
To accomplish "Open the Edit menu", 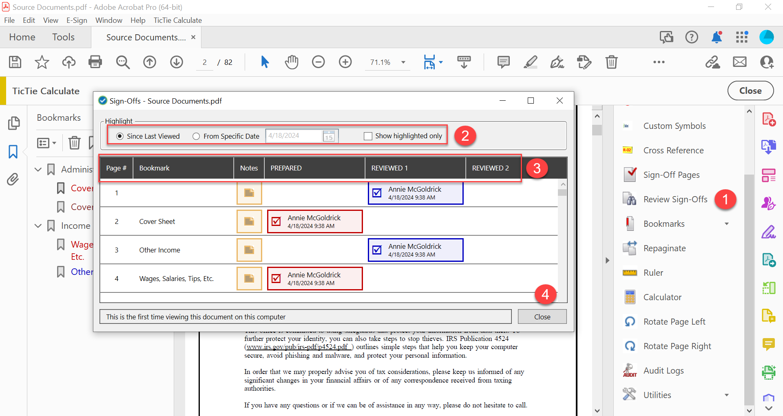I will 29,20.
